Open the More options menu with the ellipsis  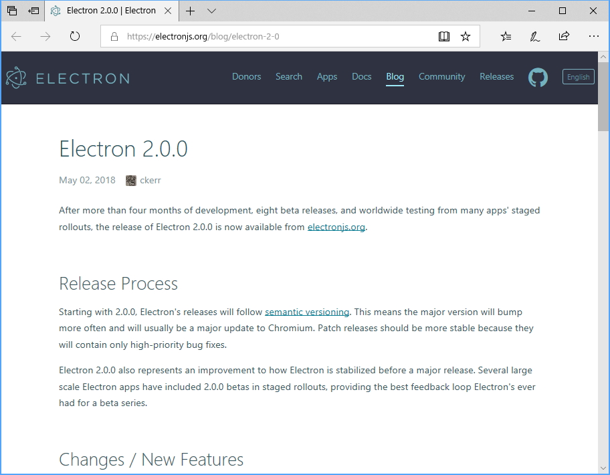[593, 36]
